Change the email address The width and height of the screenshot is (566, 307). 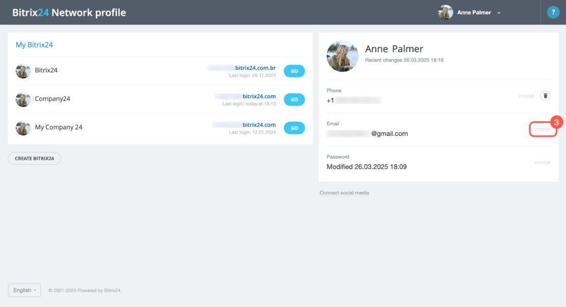pyautogui.click(x=543, y=129)
